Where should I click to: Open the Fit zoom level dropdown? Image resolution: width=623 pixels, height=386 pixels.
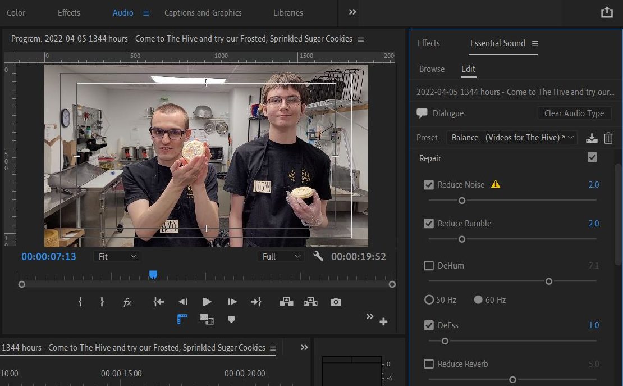pyautogui.click(x=116, y=256)
